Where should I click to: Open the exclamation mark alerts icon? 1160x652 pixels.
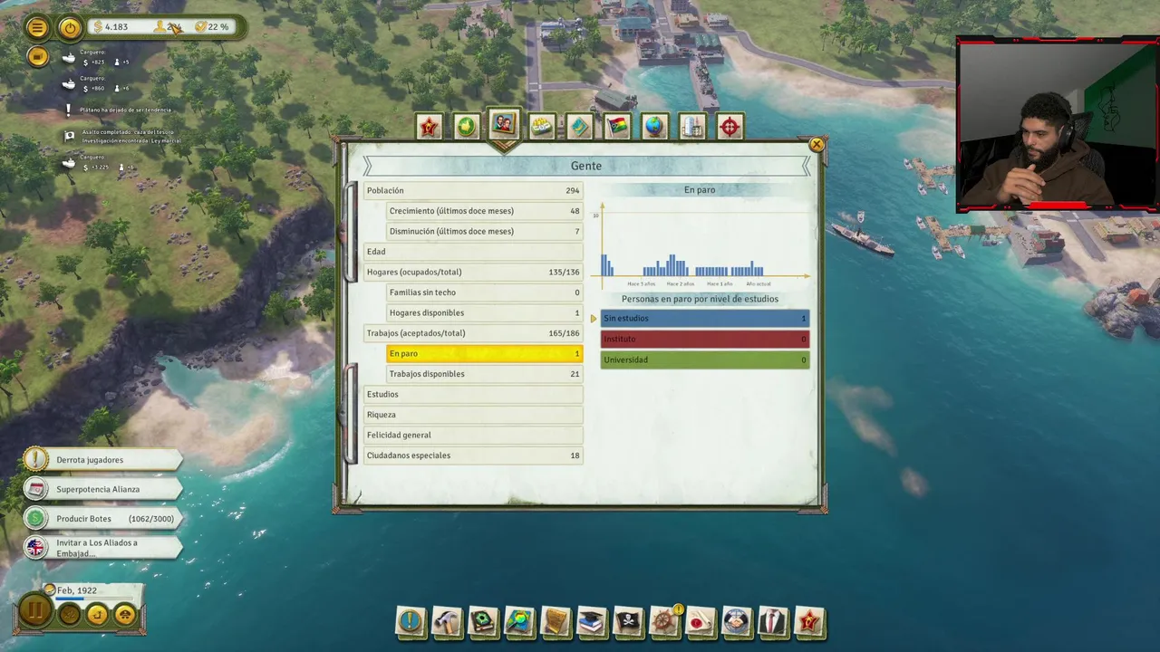pos(411,621)
